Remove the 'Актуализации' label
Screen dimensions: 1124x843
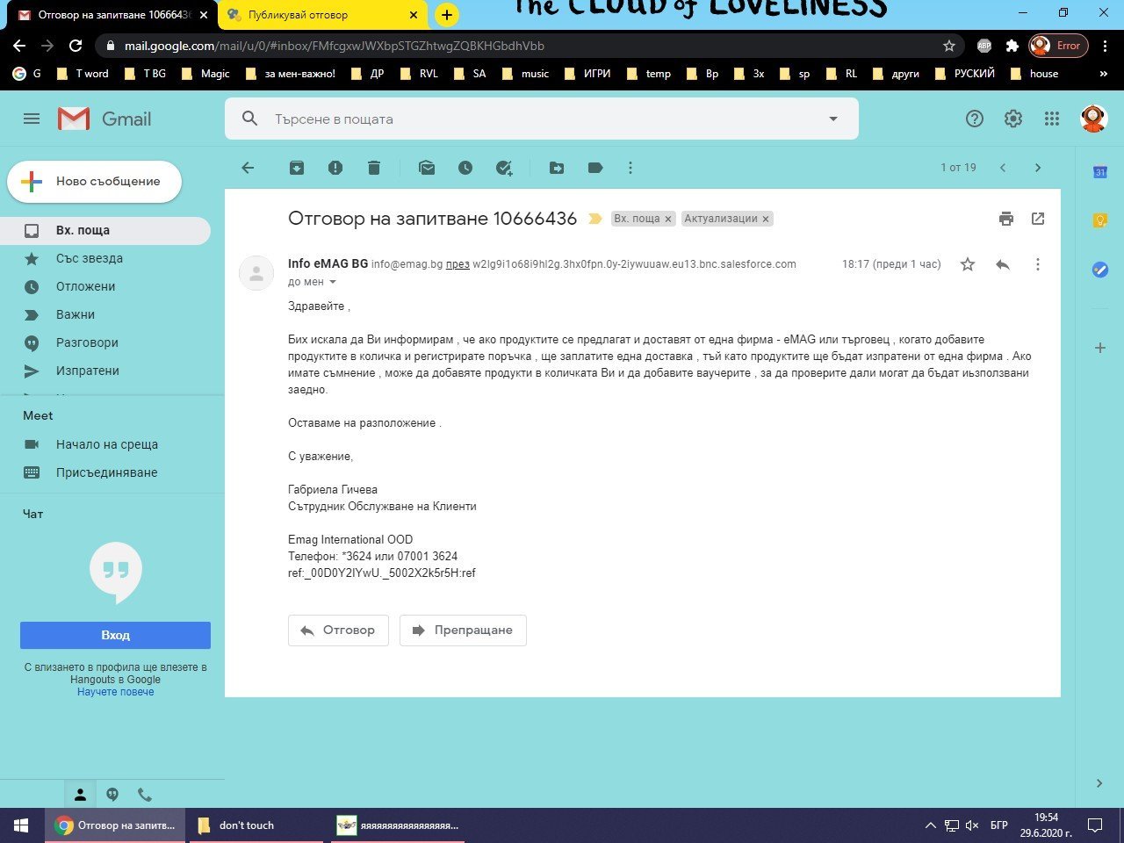pos(766,220)
